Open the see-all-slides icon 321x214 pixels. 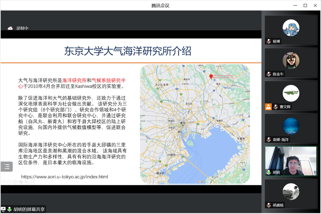21,182
